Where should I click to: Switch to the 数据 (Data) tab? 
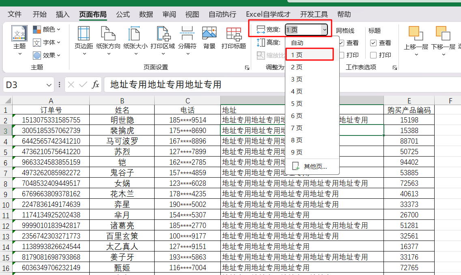click(x=146, y=14)
